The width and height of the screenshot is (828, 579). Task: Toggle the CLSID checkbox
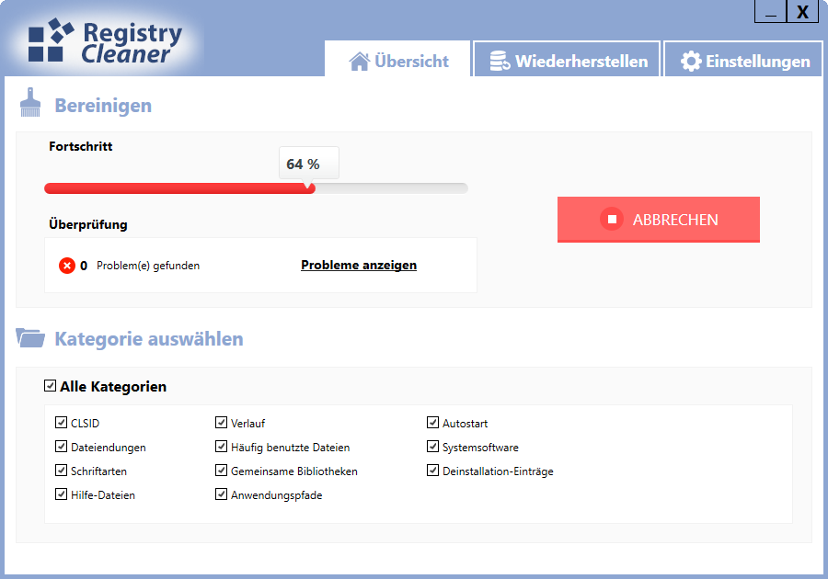click(62, 423)
